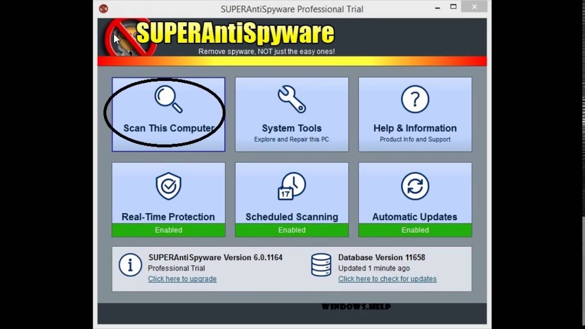This screenshot has width=585, height=329.
Task: Select the Scheduled Scanning label
Action: (x=292, y=217)
